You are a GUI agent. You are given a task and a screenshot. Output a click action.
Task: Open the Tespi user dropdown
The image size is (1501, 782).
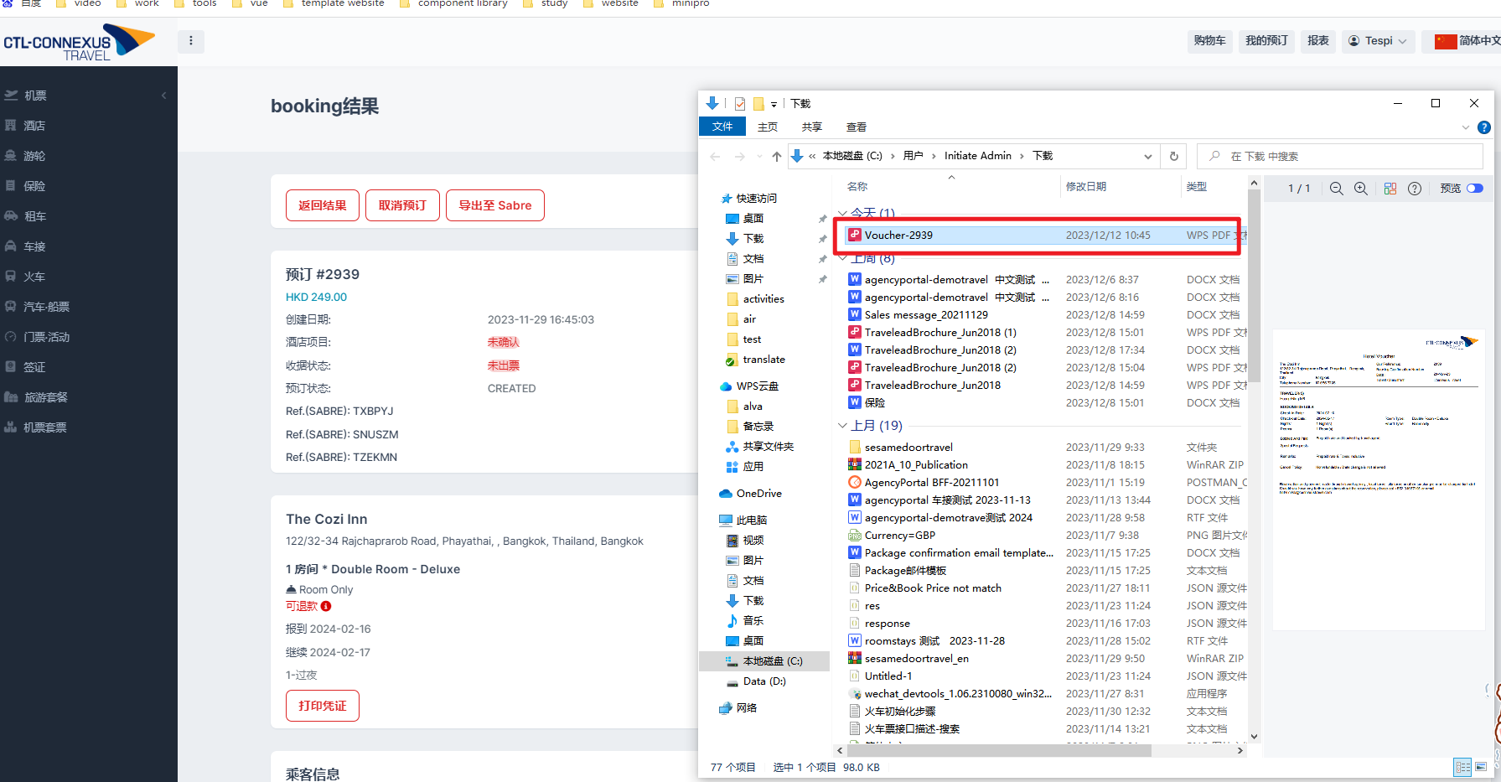1378,41
